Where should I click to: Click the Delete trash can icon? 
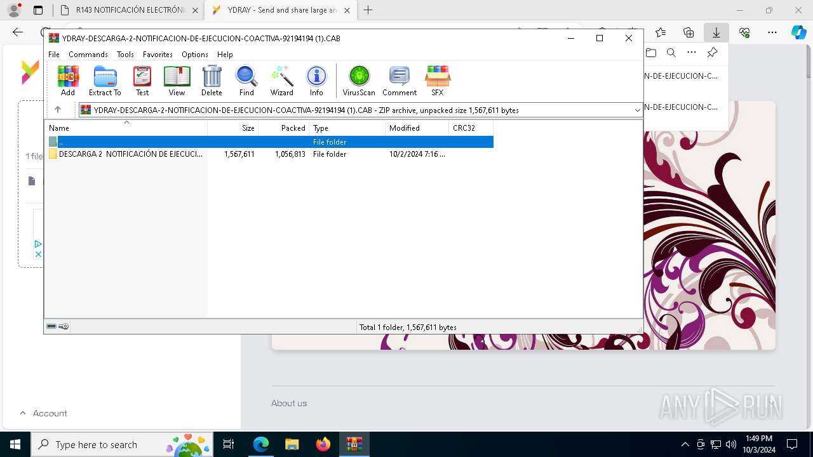click(x=212, y=81)
